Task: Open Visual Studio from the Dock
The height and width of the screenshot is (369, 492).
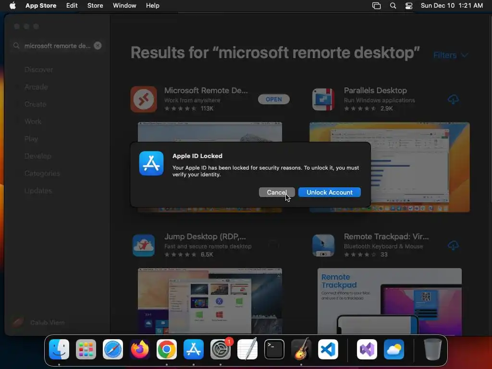Action: pyautogui.click(x=367, y=349)
